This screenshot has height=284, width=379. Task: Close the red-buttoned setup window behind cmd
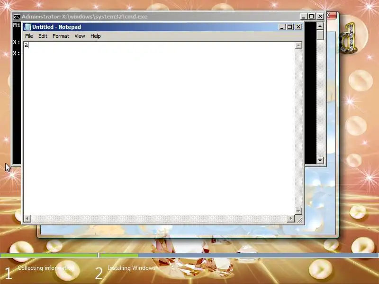coord(332,16)
